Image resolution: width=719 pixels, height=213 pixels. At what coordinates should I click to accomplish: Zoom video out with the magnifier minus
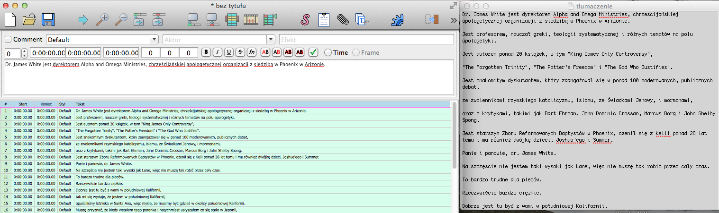[121, 20]
